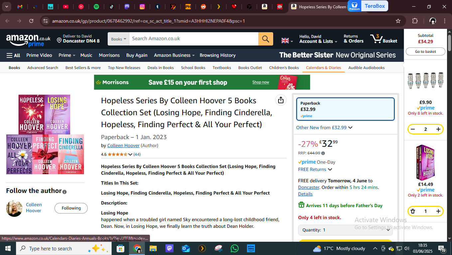Open Chrome three-dot menu
The height and width of the screenshot is (255, 452).
[x=445, y=21]
